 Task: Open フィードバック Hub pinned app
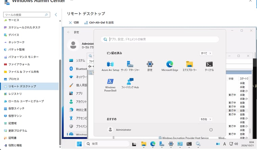(130, 83)
